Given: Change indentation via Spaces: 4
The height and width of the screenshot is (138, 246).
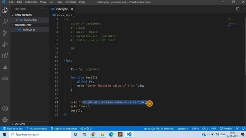Looking at the screenshot, I should (x=183, y=128).
